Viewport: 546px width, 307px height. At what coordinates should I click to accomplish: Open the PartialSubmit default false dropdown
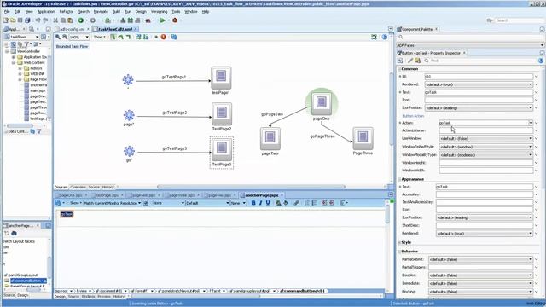pyautogui.click(x=531, y=259)
